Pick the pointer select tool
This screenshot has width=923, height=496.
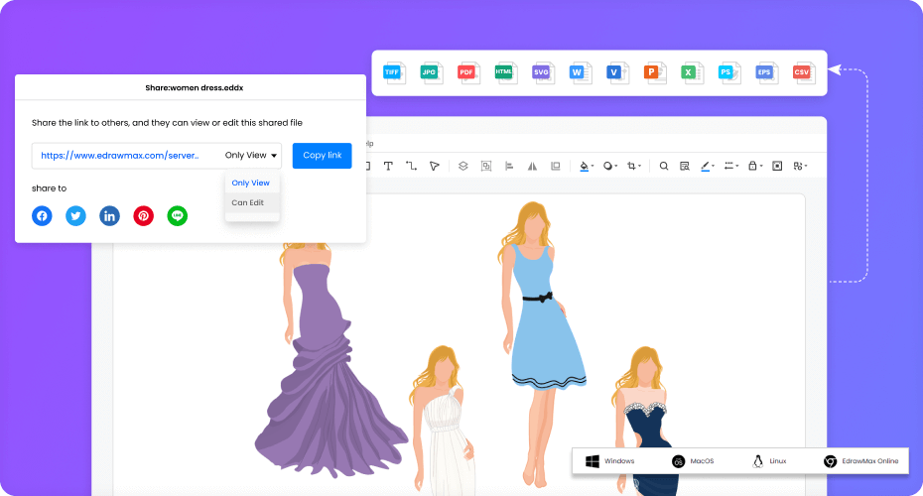point(435,166)
